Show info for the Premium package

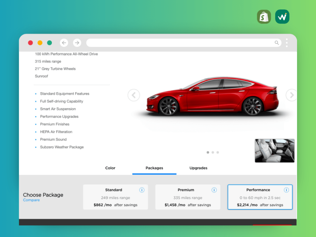click(x=214, y=190)
